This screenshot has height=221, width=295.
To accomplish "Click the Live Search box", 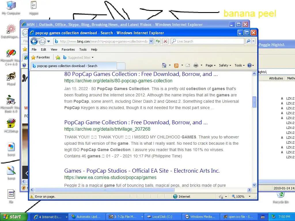I will 207,41.
